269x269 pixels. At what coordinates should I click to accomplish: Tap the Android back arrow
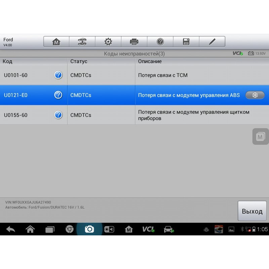[10, 229]
